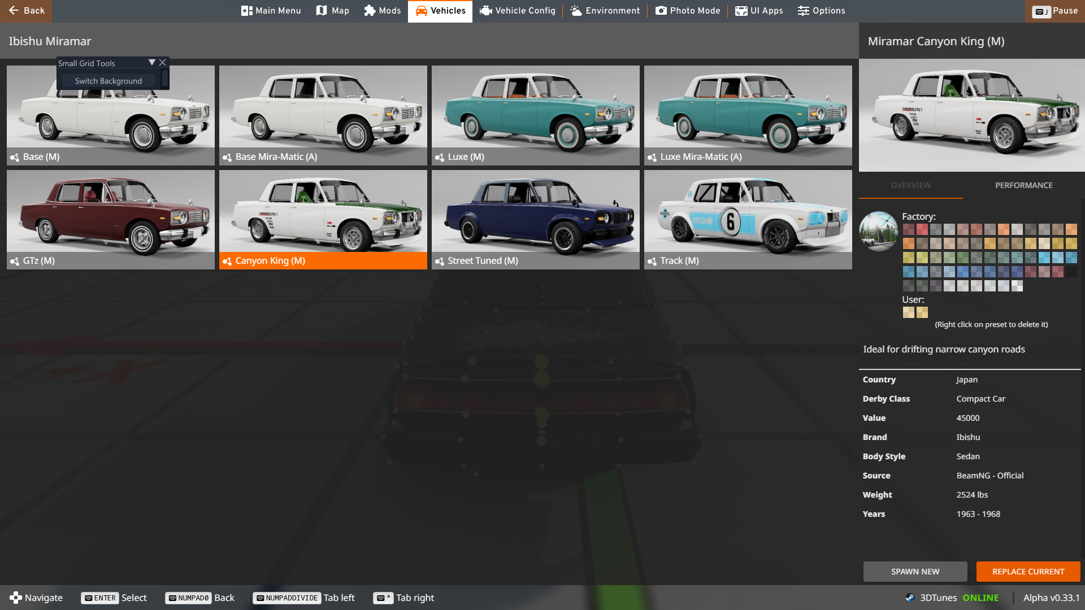This screenshot has height=610, width=1085.
Task: Select the Street Tuned (M) thumbnail
Action: click(536, 219)
